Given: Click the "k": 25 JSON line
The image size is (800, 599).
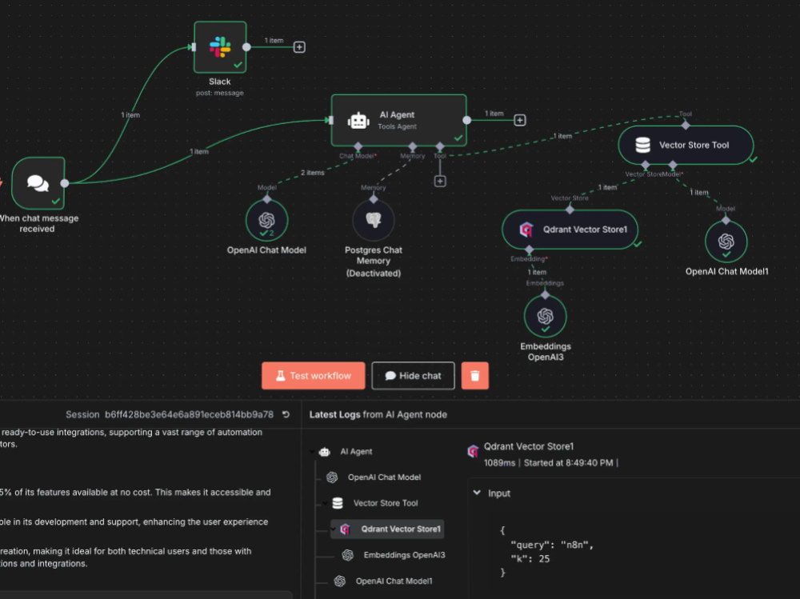Looking at the screenshot, I should 530,559.
